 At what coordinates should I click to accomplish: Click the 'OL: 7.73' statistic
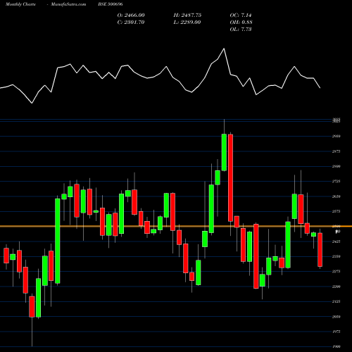point(241,30)
